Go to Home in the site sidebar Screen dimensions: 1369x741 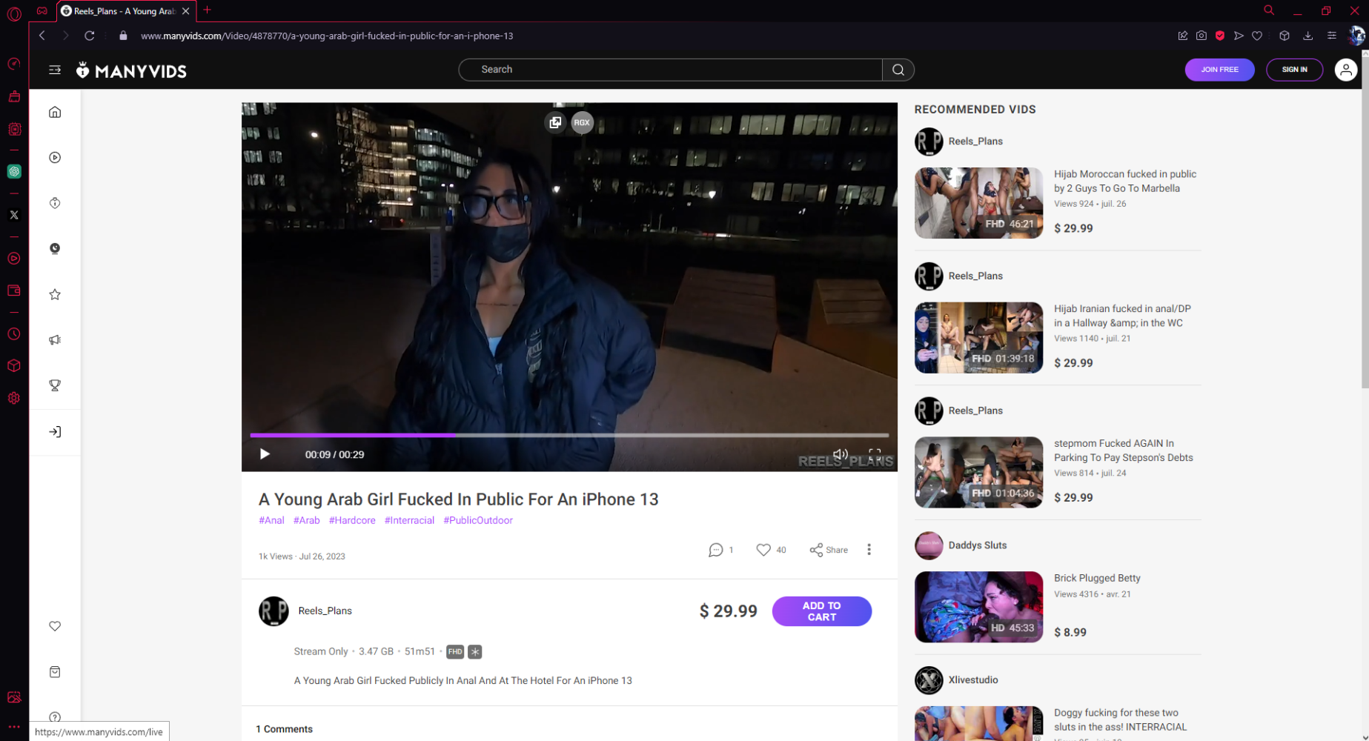(55, 112)
